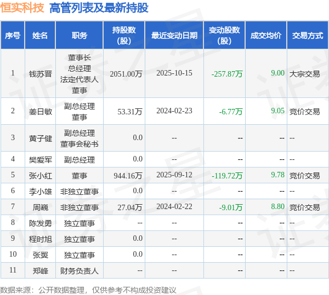Select the name 陈发勇

pyautogui.click(x=40, y=223)
